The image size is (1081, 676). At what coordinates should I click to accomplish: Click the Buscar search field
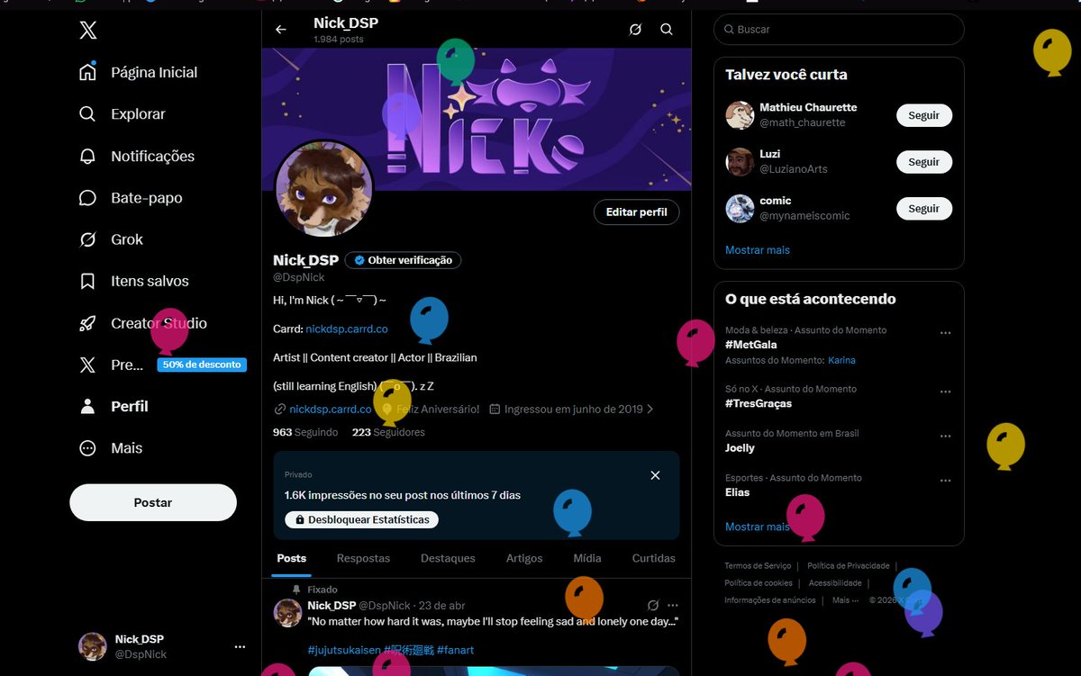[x=839, y=30]
